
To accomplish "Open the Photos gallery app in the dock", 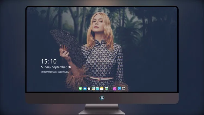I will point(106,89).
